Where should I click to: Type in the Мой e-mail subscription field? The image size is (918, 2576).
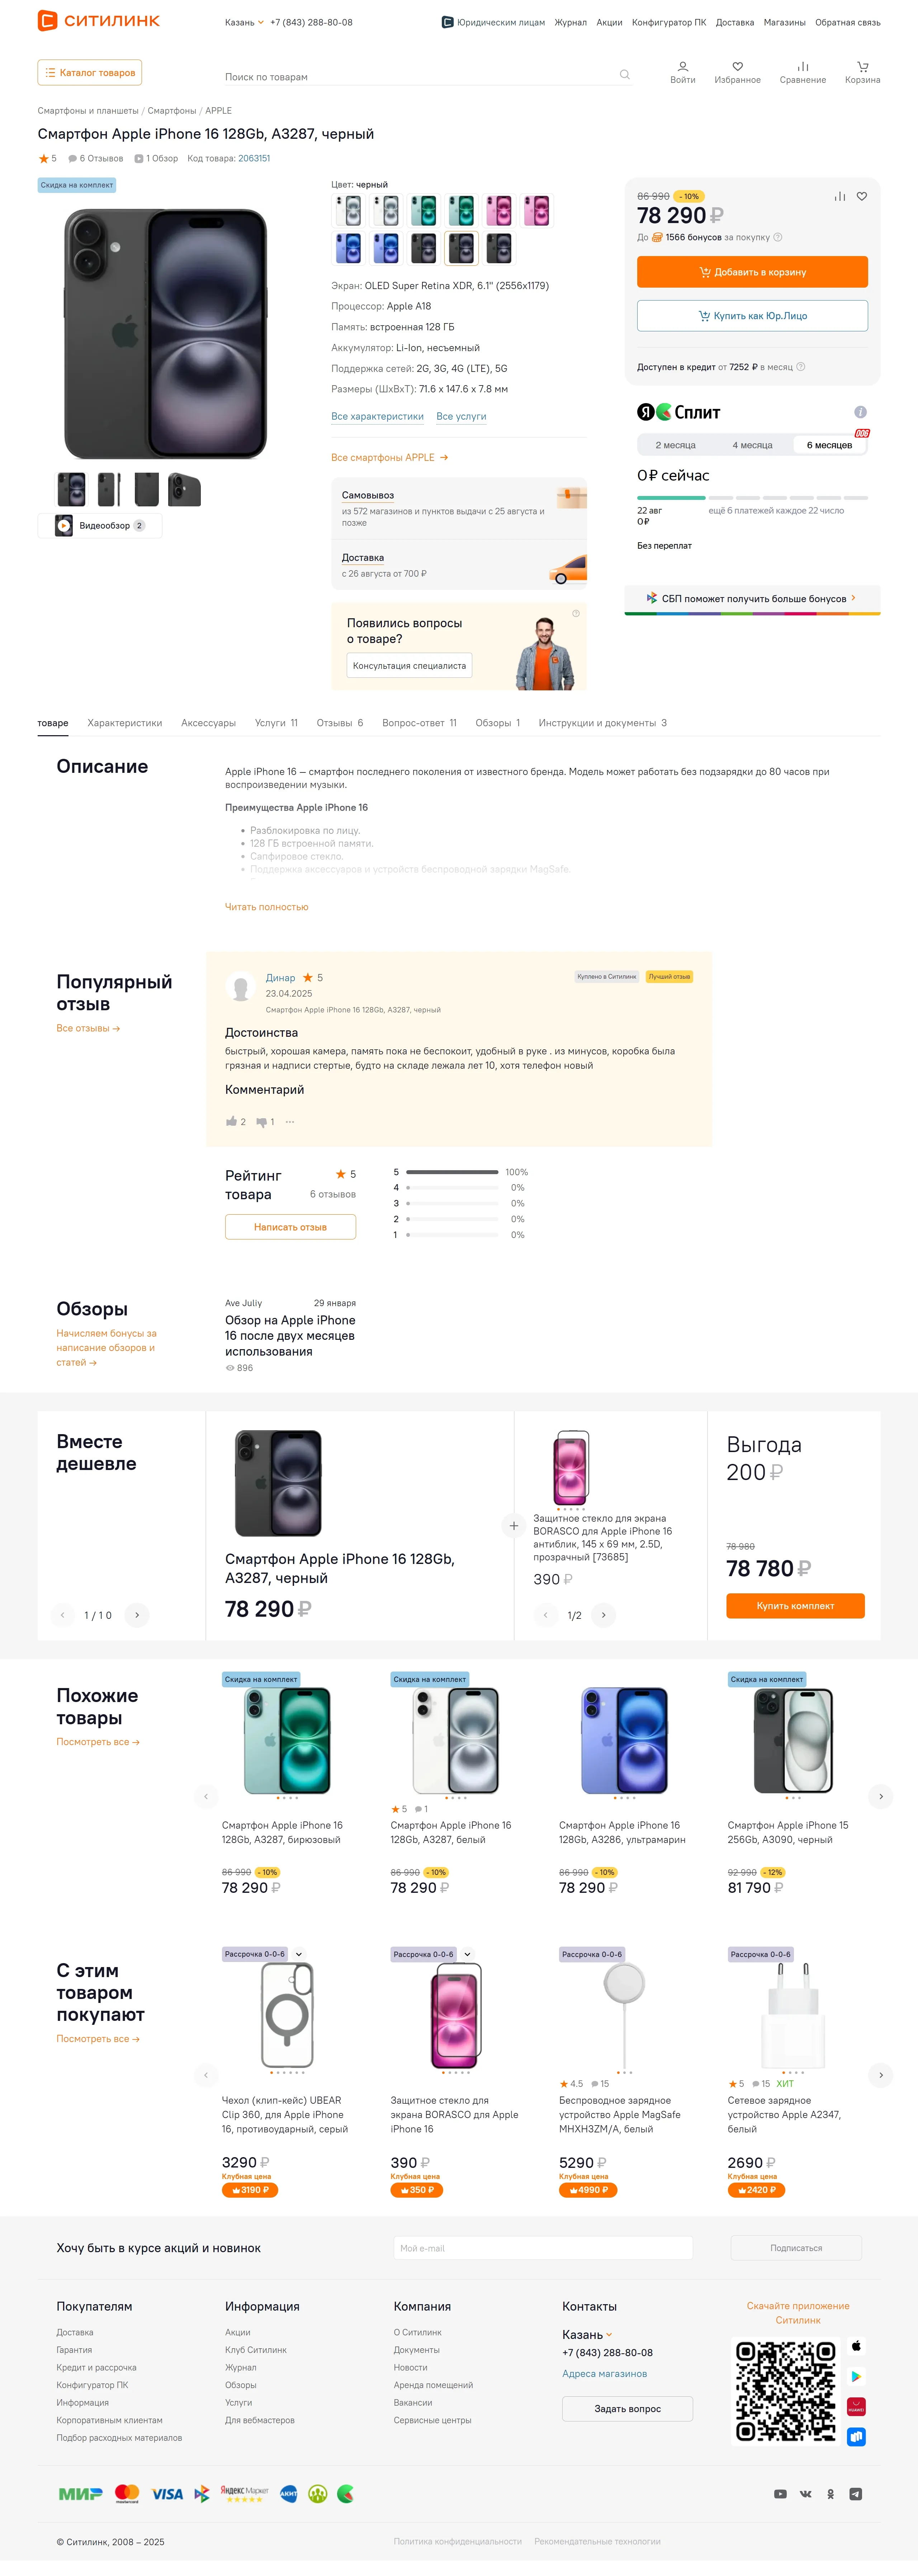pyautogui.click(x=542, y=2248)
